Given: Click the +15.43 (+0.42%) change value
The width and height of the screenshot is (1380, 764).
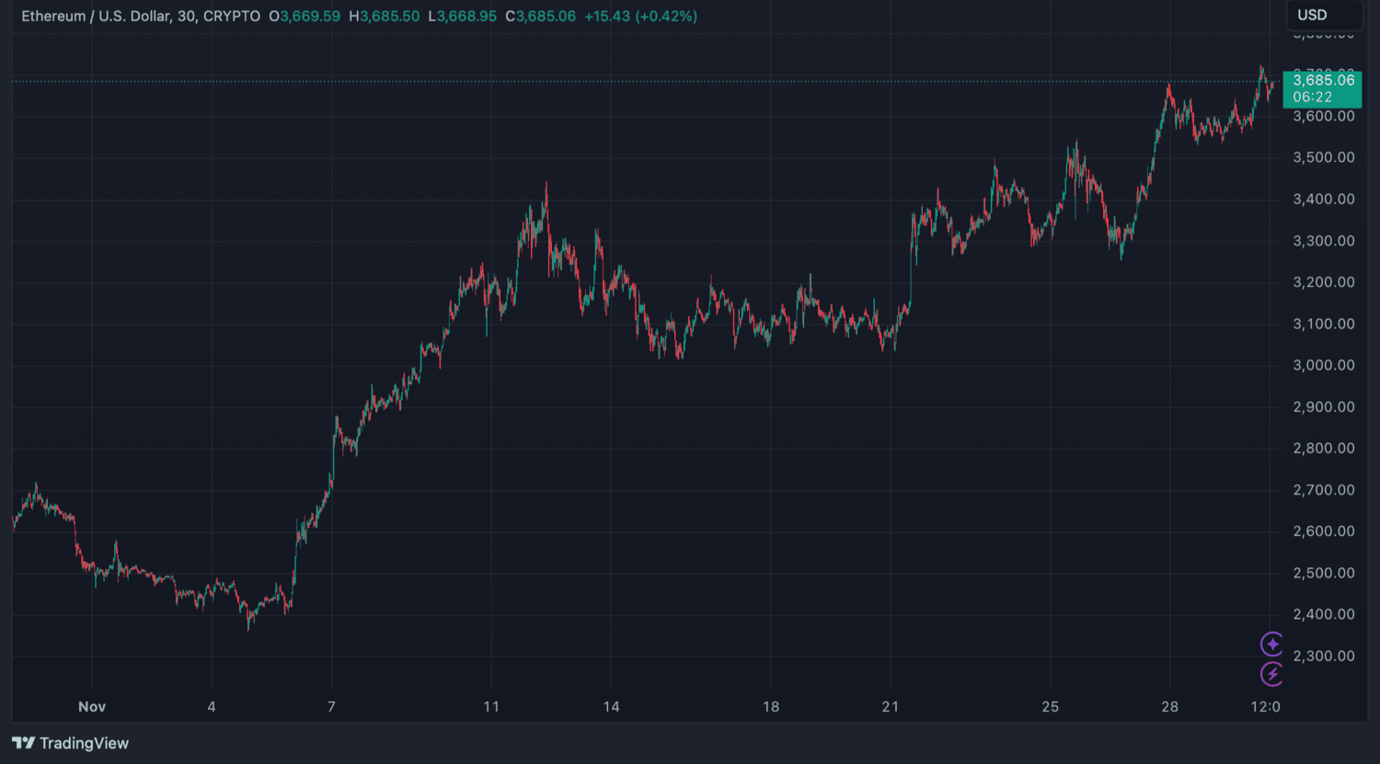Looking at the screenshot, I should point(640,17).
